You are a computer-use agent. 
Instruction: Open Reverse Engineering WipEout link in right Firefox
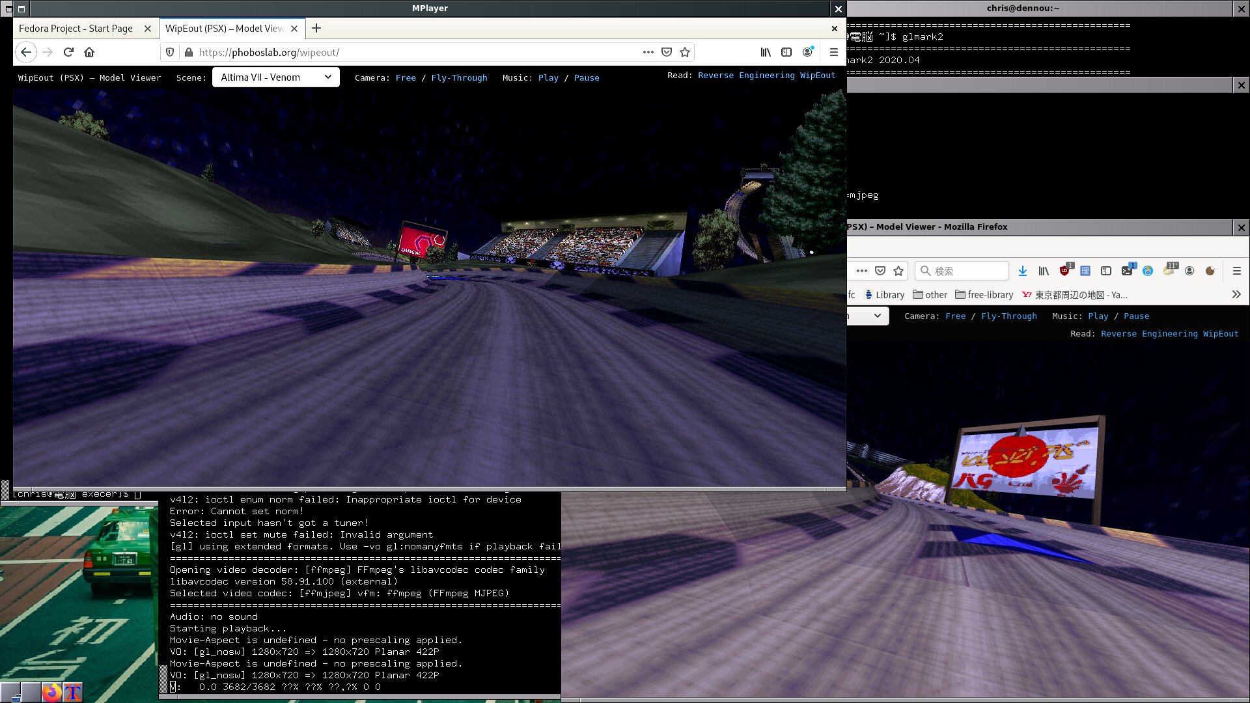click(x=1170, y=334)
